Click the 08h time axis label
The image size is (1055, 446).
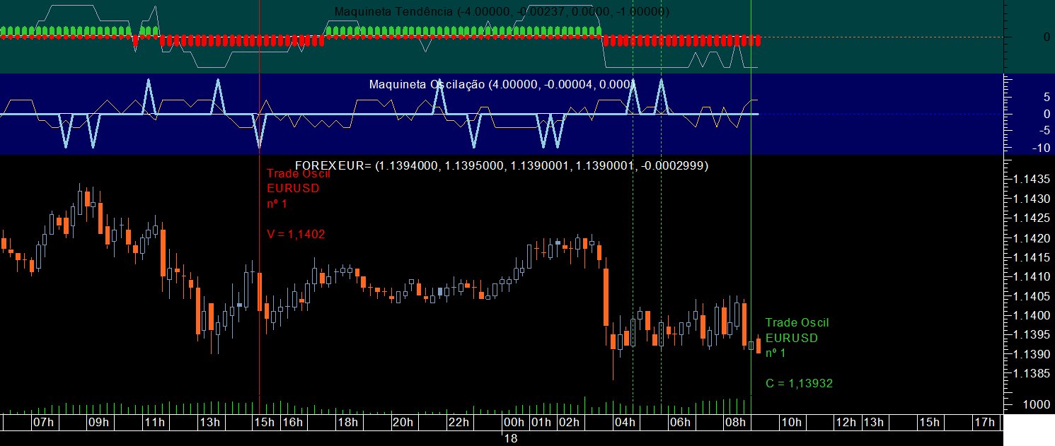(734, 422)
